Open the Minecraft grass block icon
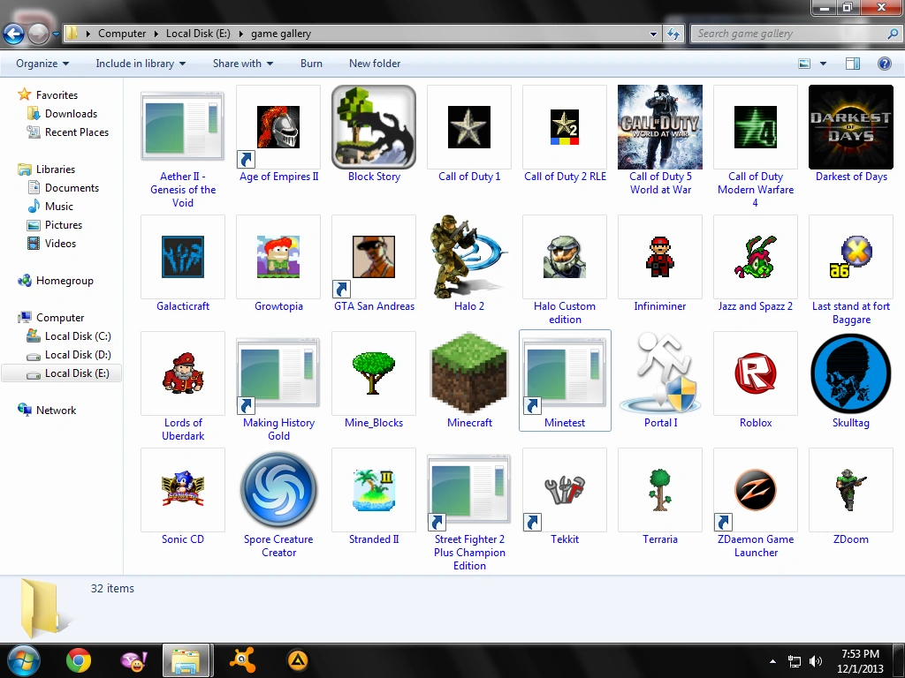 pos(469,373)
